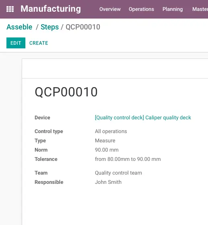Click the EDIT button

[16, 43]
